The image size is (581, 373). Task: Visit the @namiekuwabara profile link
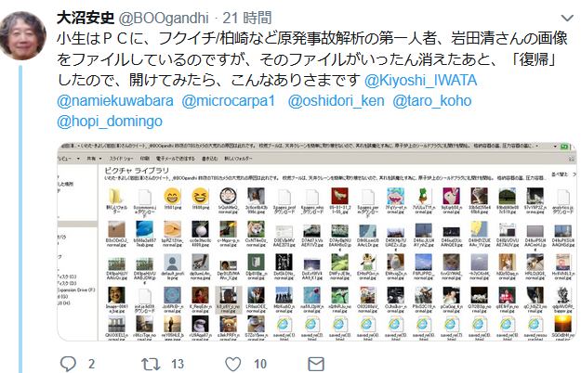[115, 101]
